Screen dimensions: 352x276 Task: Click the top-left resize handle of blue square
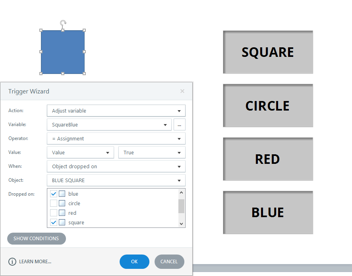pos(41,30)
